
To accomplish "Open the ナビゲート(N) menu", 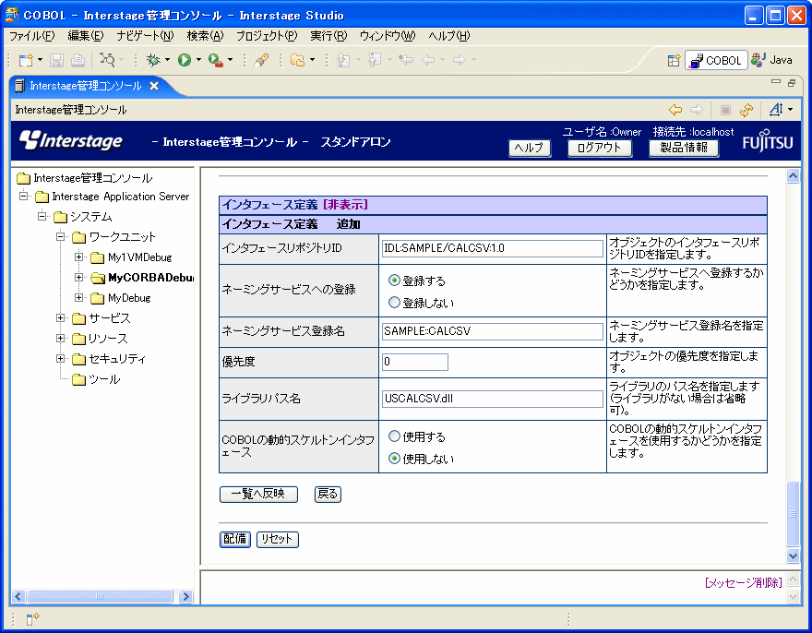I will pyautogui.click(x=145, y=36).
